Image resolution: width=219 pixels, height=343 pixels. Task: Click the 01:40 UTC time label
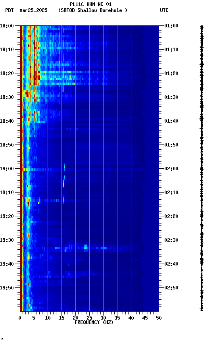(x=171, y=121)
